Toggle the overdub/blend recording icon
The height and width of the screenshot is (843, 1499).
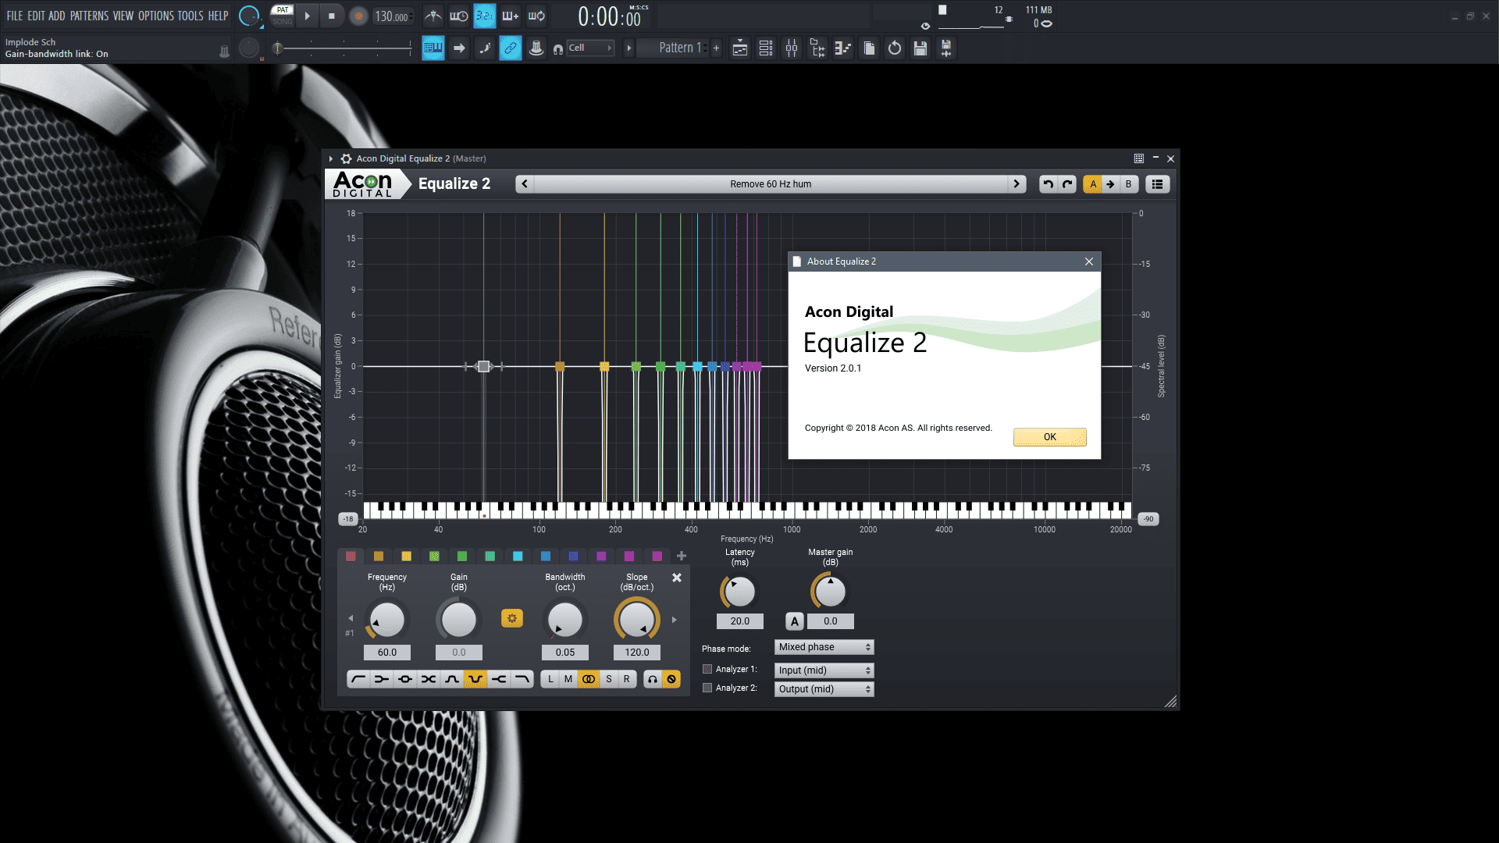pyautogui.click(x=511, y=16)
